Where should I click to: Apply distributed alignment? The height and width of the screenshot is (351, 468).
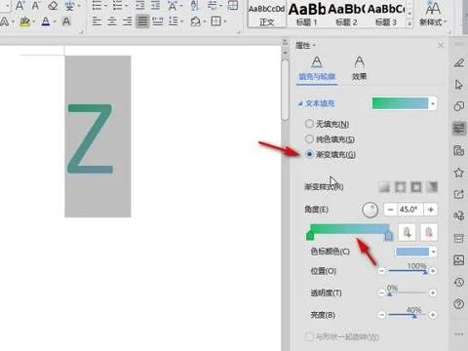[158, 21]
